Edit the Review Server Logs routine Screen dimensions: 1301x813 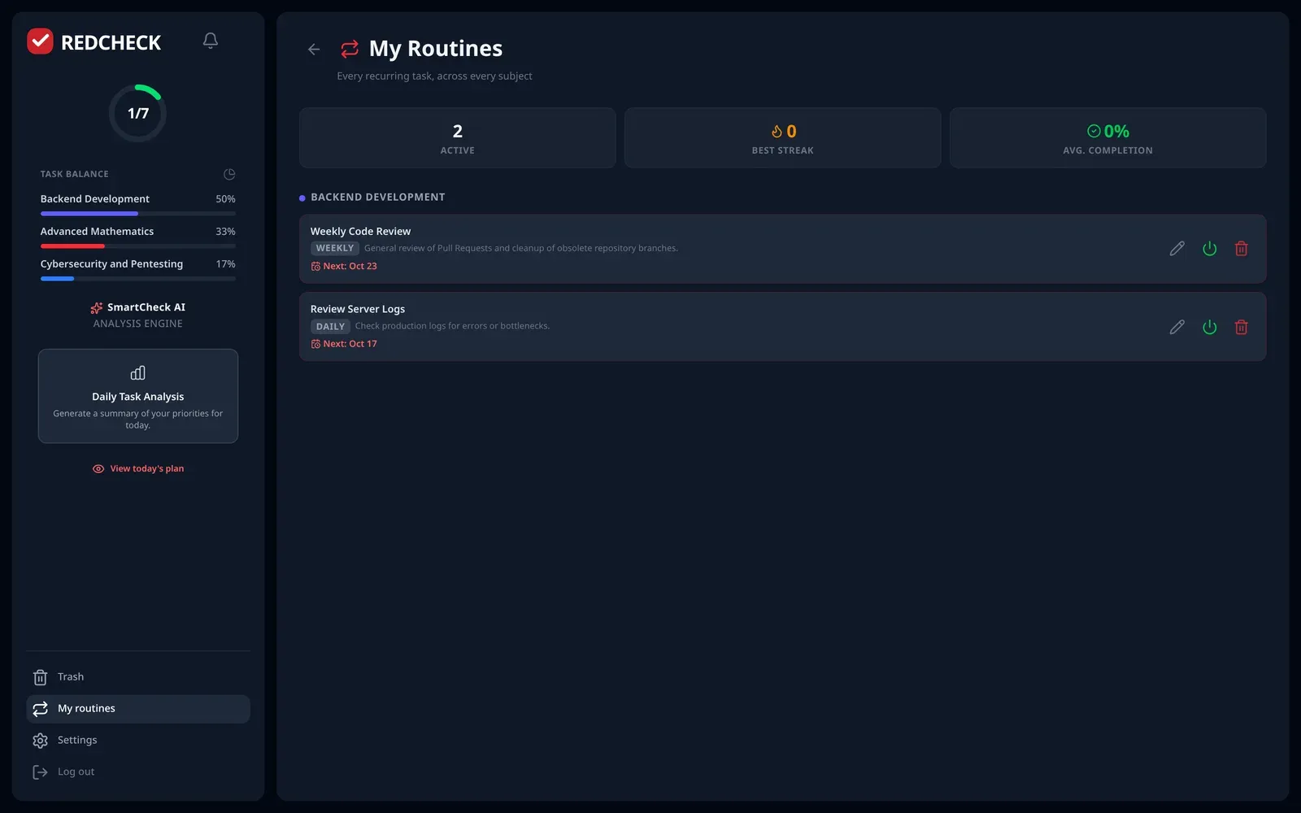1177,327
